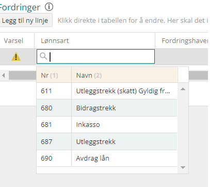The image size is (210, 187).
Task: Select 680 Bidragstrekk option
Action: click(107, 108)
